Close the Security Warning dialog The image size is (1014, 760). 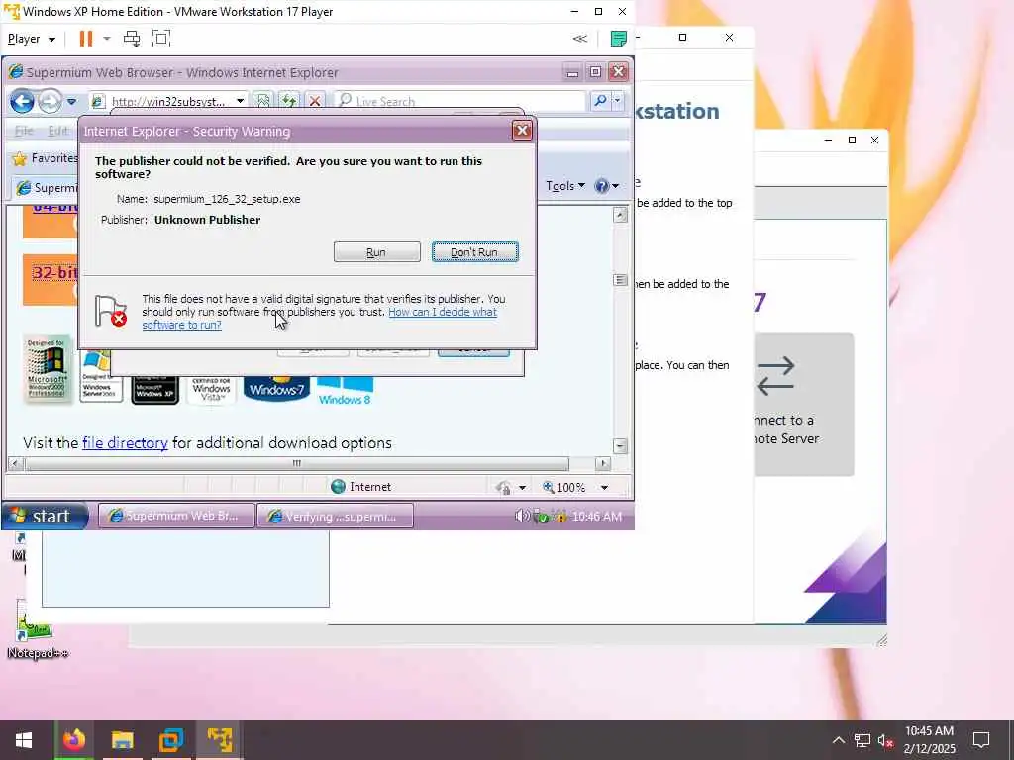pyautogui.click(x=522, y=131)
